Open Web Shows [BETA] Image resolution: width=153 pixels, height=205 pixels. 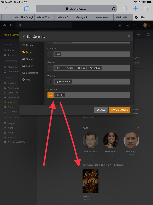coord(14,142)
